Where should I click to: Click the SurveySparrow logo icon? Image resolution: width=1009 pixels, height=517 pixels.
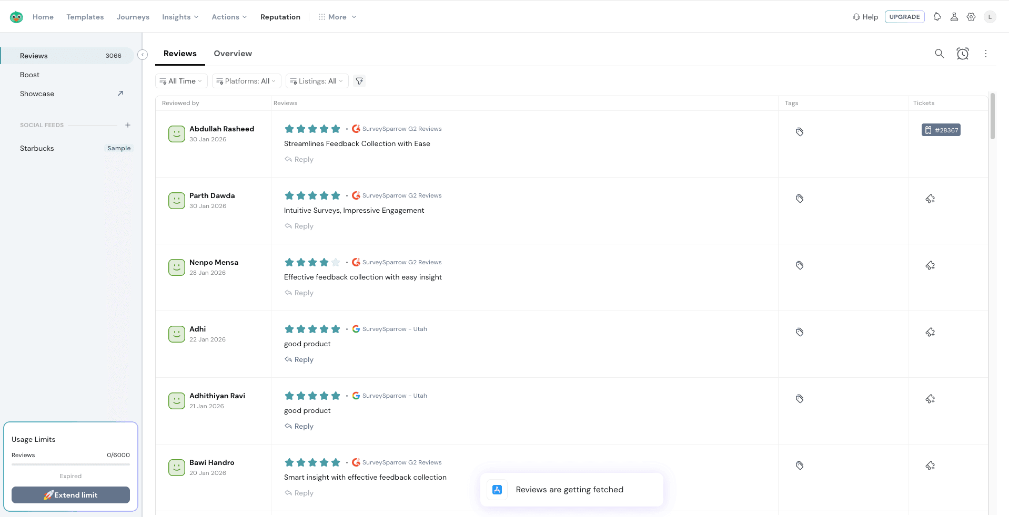point(16,17)
